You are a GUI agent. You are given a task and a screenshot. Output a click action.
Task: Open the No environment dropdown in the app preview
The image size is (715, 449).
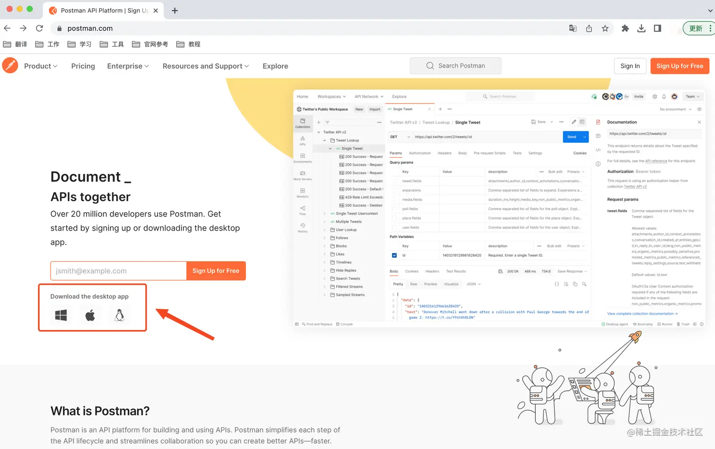point(676,109)
